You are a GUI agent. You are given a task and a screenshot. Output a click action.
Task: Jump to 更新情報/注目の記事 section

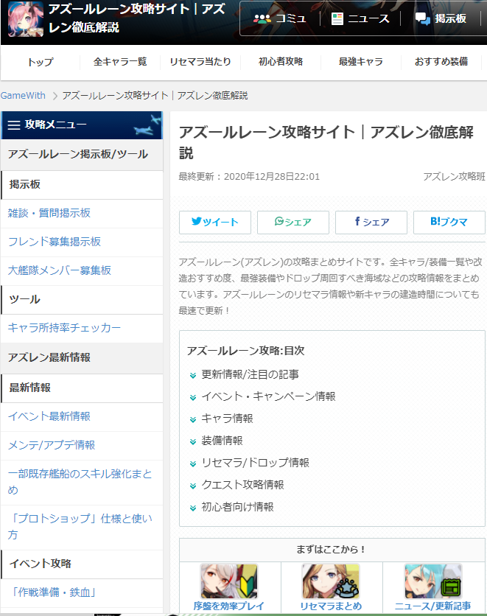(250, 374)
